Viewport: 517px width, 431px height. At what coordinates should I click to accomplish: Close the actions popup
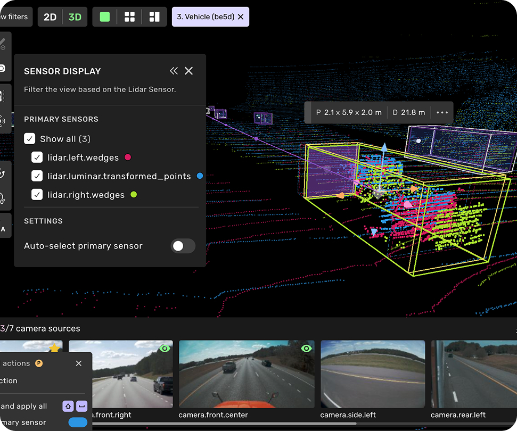78,363
